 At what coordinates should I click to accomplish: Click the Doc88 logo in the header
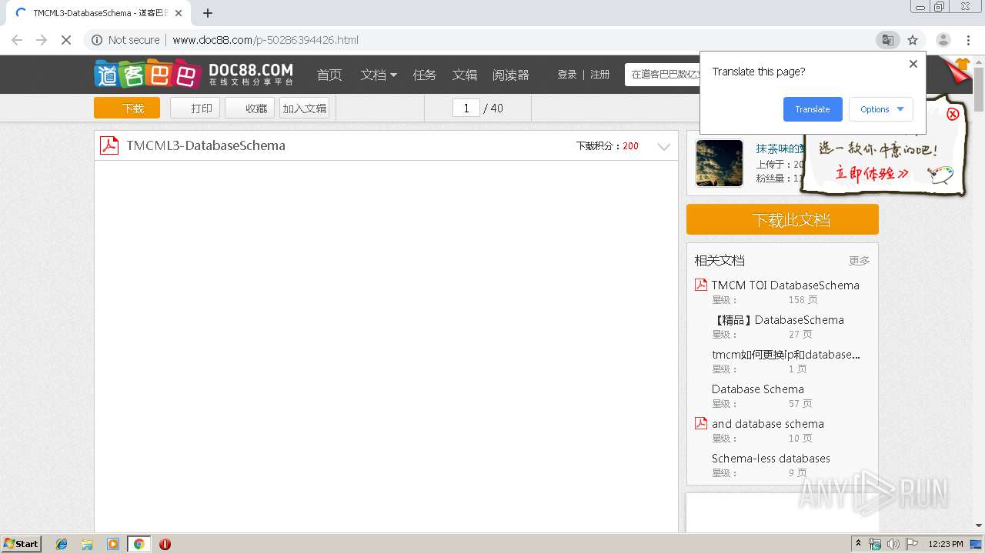click(x=193, y=74)
